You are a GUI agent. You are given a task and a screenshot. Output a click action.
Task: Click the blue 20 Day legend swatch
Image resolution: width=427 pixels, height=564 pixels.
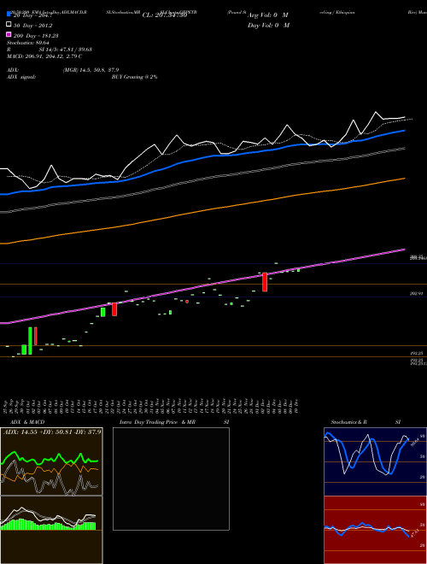pos(9,15)
